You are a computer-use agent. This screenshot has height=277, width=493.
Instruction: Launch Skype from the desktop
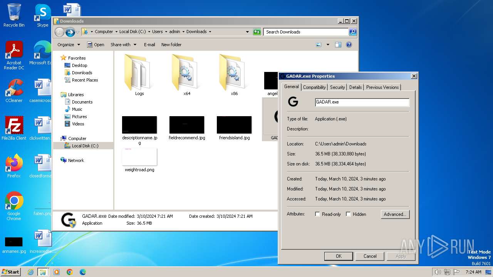[x=42, y=15]
